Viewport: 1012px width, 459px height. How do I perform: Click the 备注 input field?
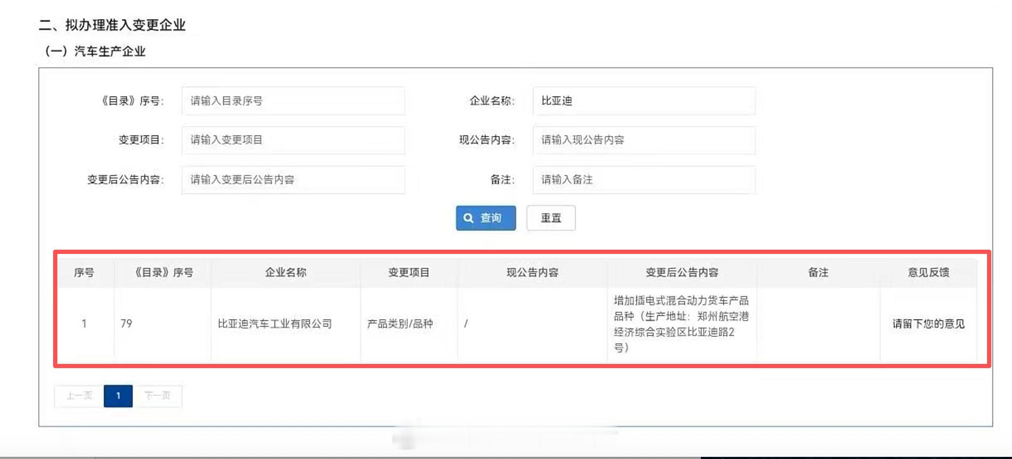tap(644, 180)
